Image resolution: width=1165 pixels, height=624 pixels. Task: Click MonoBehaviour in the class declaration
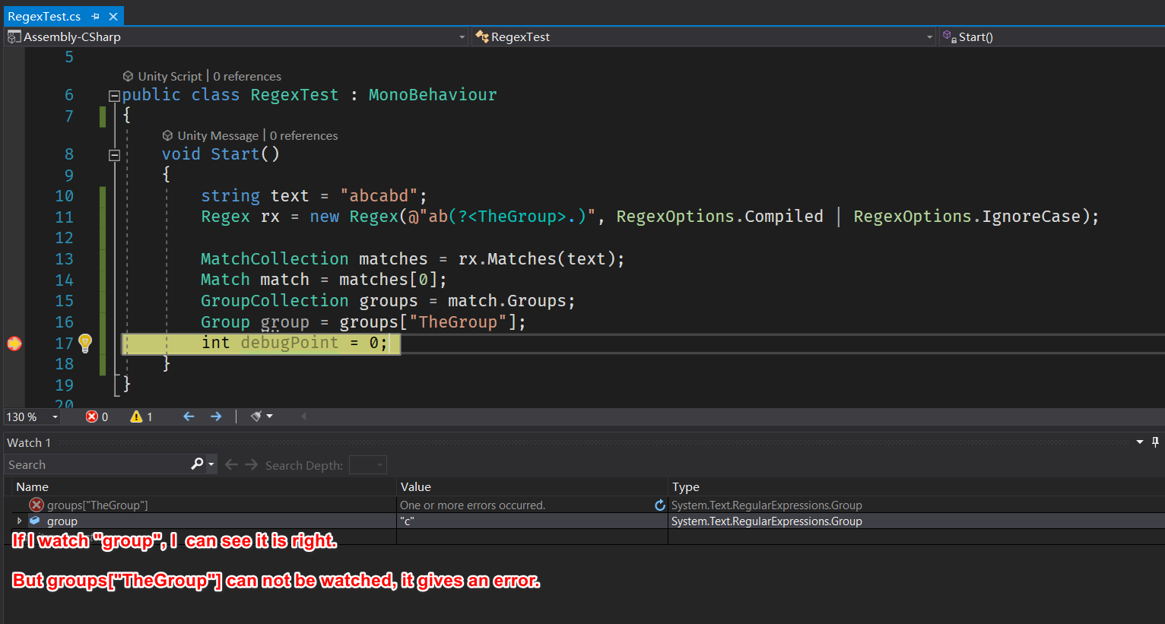(433, 95)
